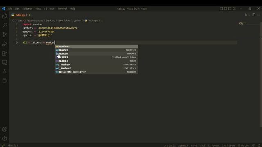The image size is (262, 147).
Task: Open the Explorer view in the activity bar
Action: click(5, 16)
